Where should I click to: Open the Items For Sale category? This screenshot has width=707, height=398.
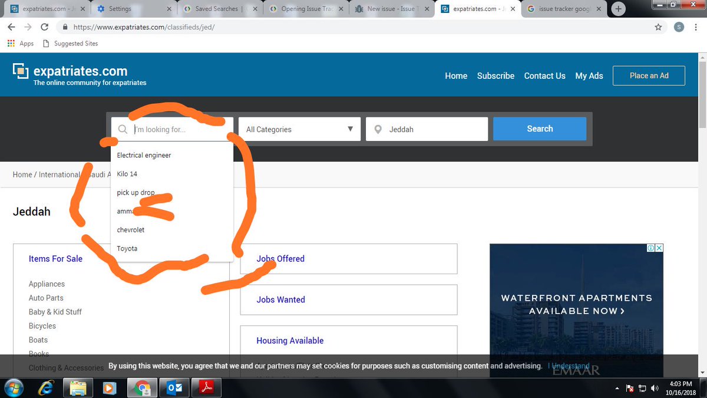click(x=55, y=259)
